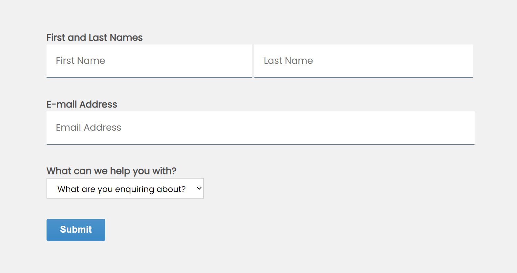Select the 'What are you enquiring about?' combo box

(x=125, y=188)
